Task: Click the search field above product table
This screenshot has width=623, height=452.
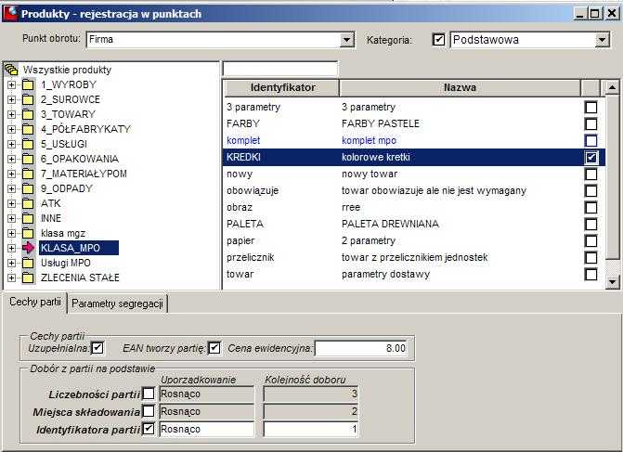Action: 280,69
